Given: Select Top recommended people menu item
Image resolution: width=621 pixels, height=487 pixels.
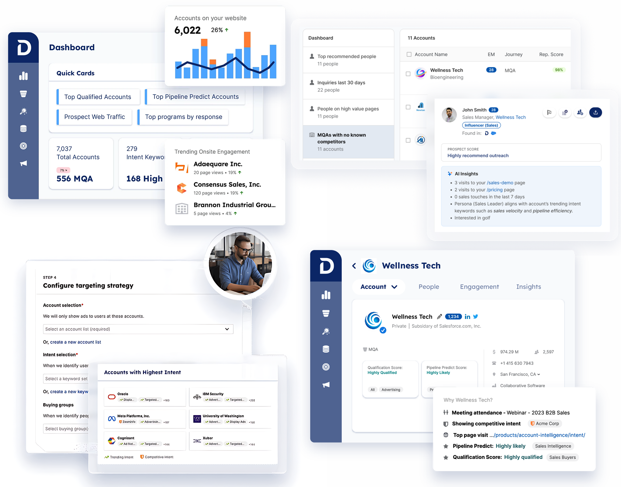Looking at the screenshot, I should tap(349, 60).
